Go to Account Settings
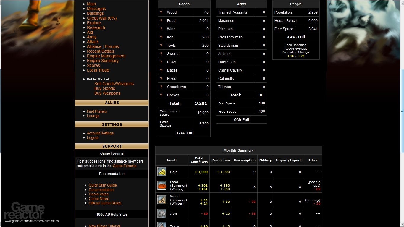Screen dimensions: 404x227 [x=100, y=133]
